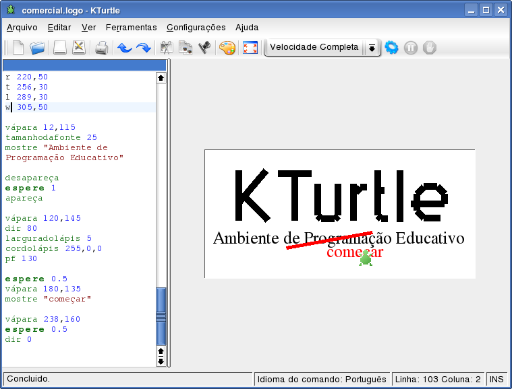
Task: Open the Configurações menu
Action: coord(196,28)
